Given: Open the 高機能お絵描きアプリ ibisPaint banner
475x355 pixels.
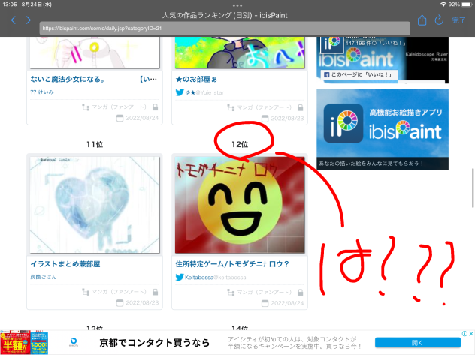Looking at the screenshot, I should [x=383, y=129].
